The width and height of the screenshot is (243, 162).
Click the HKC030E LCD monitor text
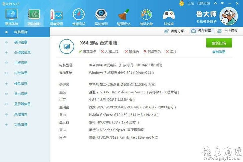pyautogui.click(x=114, y=122)
